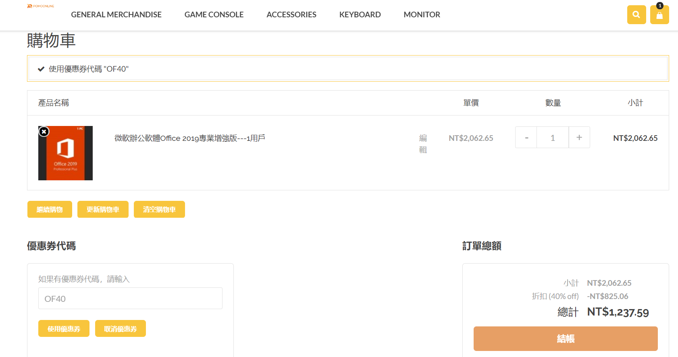
Task: Decrease quantity with minus button
Action: (526, 137)
